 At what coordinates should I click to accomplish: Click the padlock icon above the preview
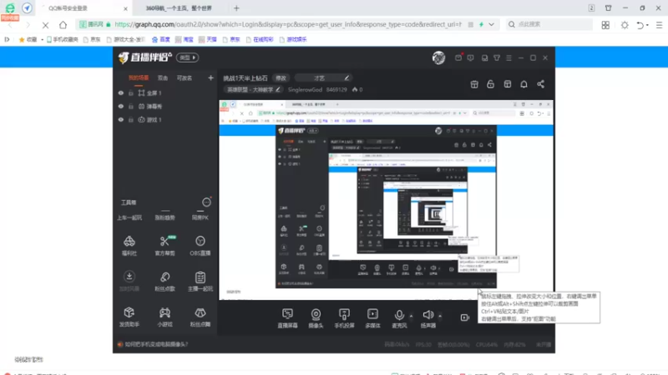click(490, 84)
